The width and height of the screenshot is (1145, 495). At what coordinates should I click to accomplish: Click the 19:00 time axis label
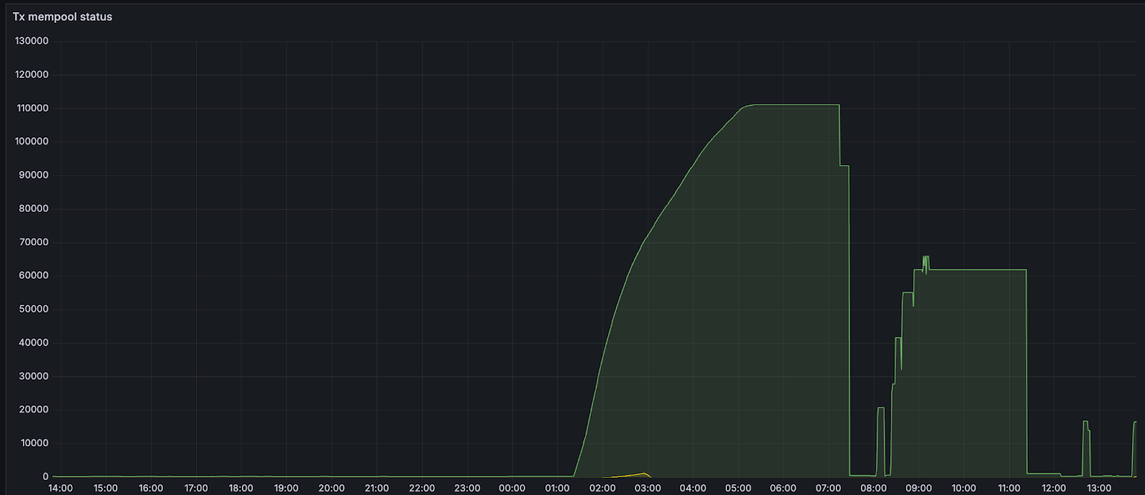point(286,488)
